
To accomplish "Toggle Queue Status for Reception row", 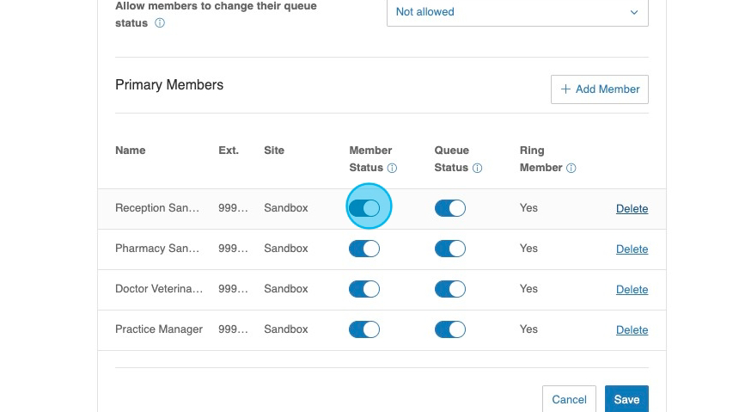I will [x=449, y=208].
